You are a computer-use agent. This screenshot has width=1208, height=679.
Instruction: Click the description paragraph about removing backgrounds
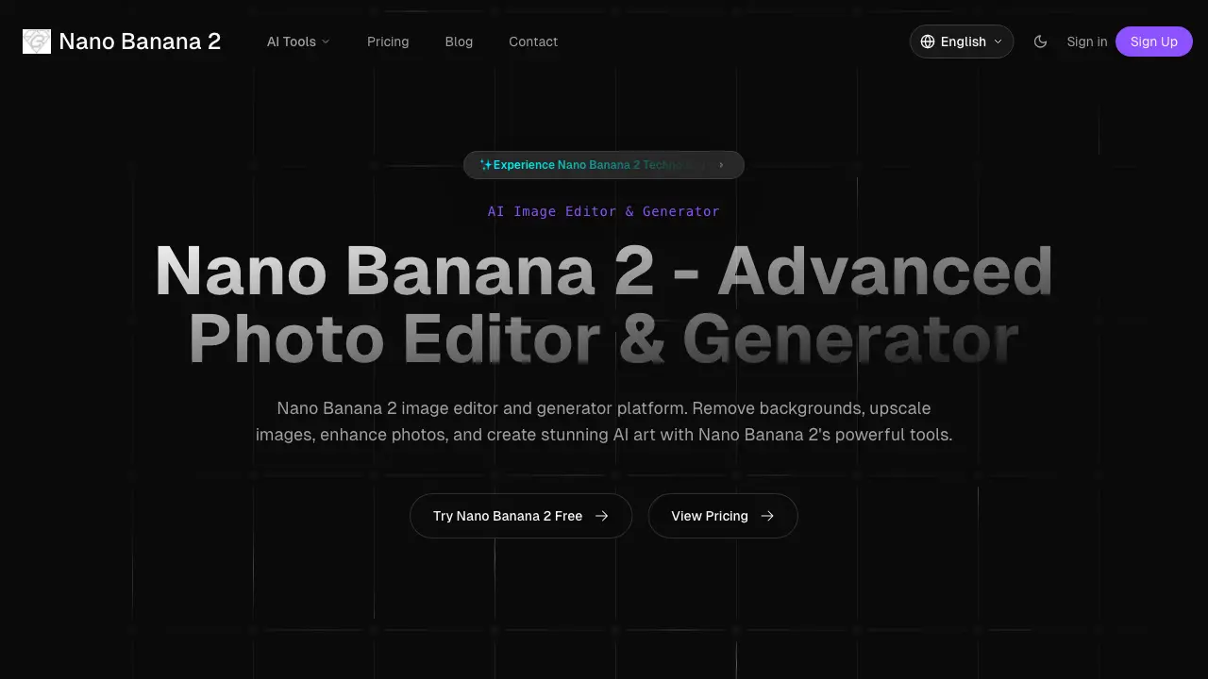tap(604, 422)
